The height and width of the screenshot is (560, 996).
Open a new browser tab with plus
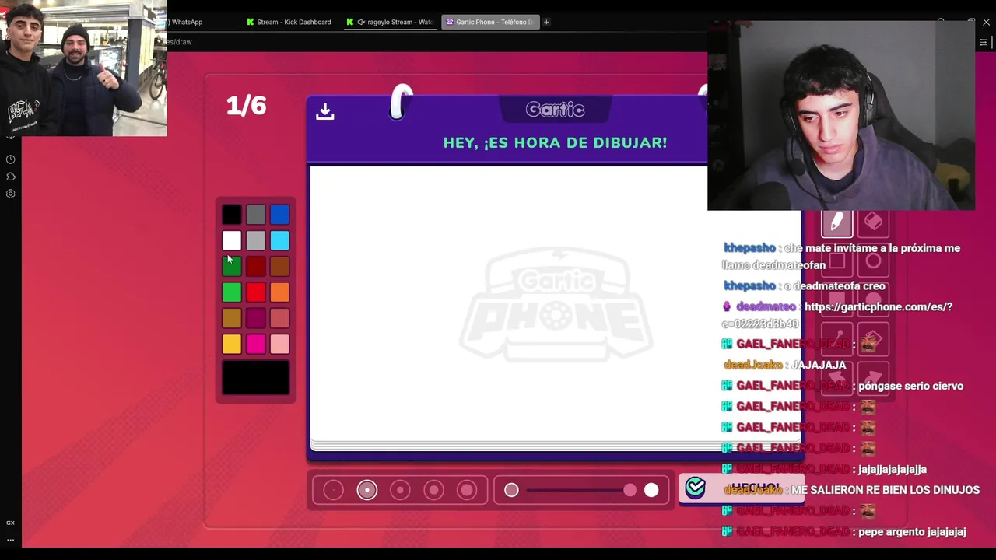click(x=546, y=22)
